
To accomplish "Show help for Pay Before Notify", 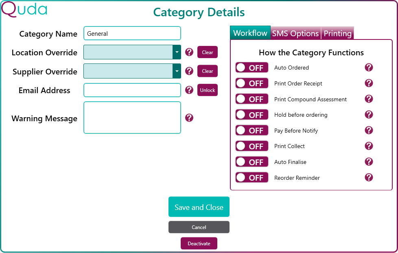I will click(369, 131).
